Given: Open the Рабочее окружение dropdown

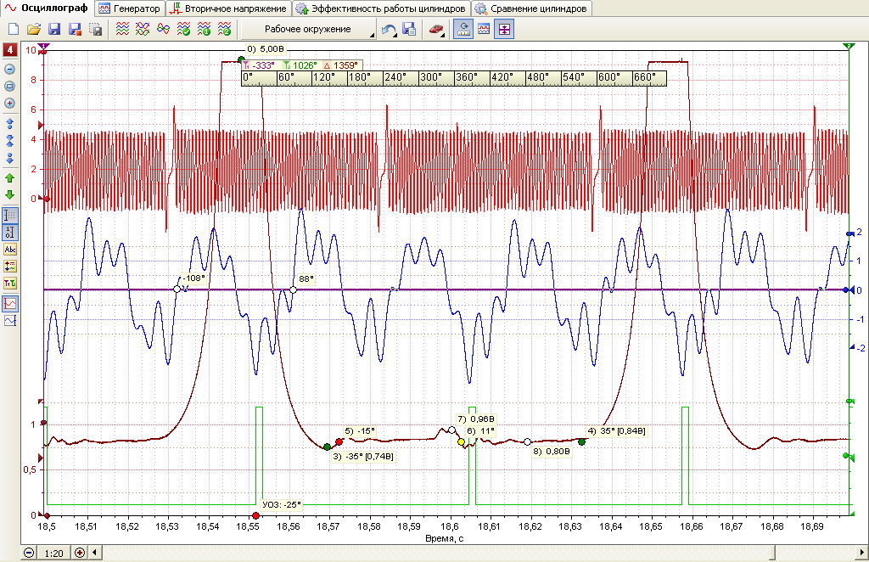Looking at the screenshot, I should click(x=308, y=30).
